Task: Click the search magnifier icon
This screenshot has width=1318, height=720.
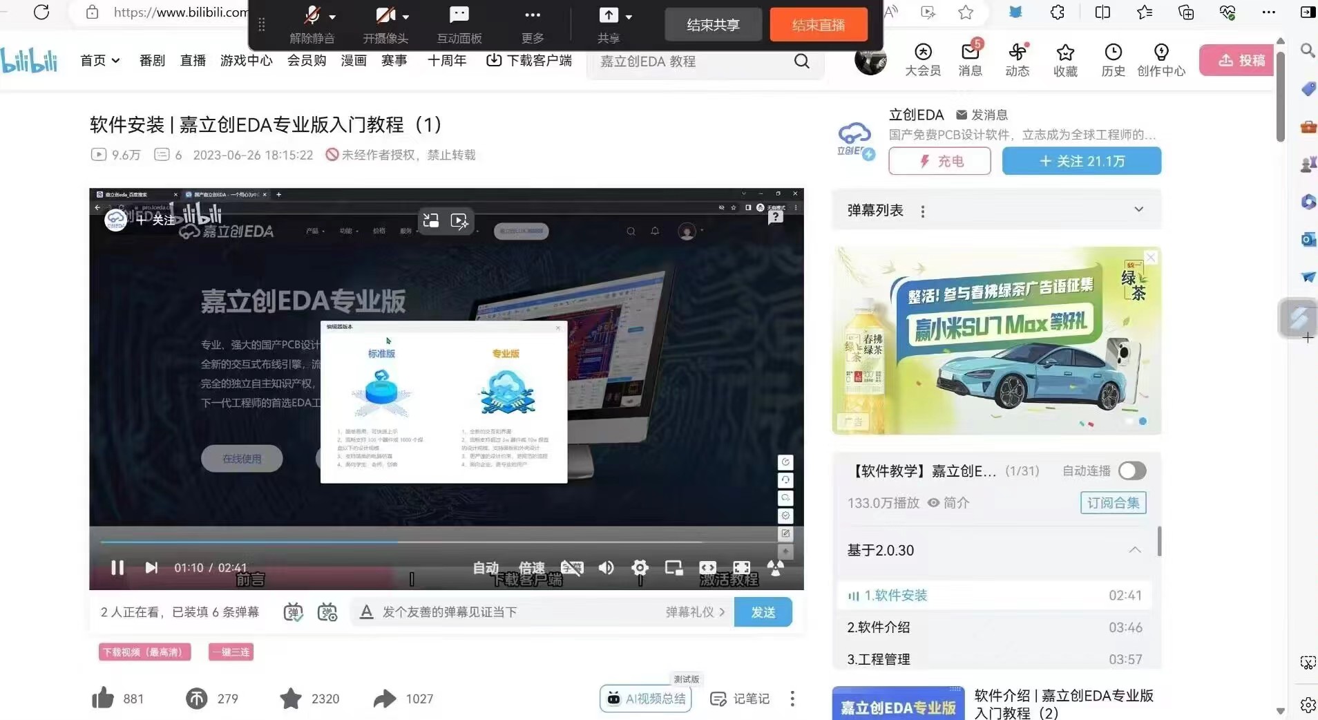Action: click(x=801, y=61)
